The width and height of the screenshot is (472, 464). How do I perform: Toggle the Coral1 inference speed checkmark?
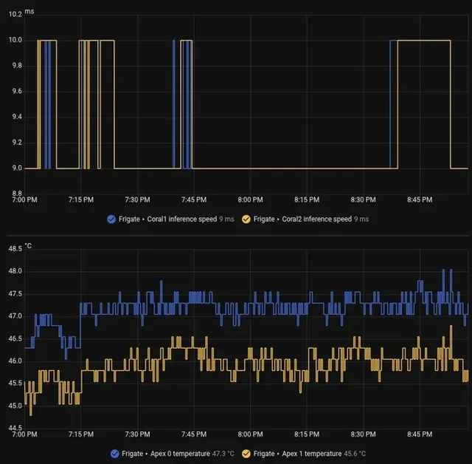(111, 219)
